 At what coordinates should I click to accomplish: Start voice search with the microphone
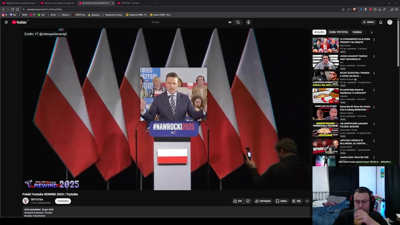pos(248,22)
